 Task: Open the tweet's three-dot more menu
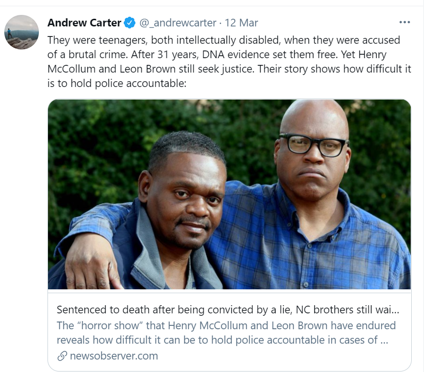pyautogui.click(x=405, y=22)
